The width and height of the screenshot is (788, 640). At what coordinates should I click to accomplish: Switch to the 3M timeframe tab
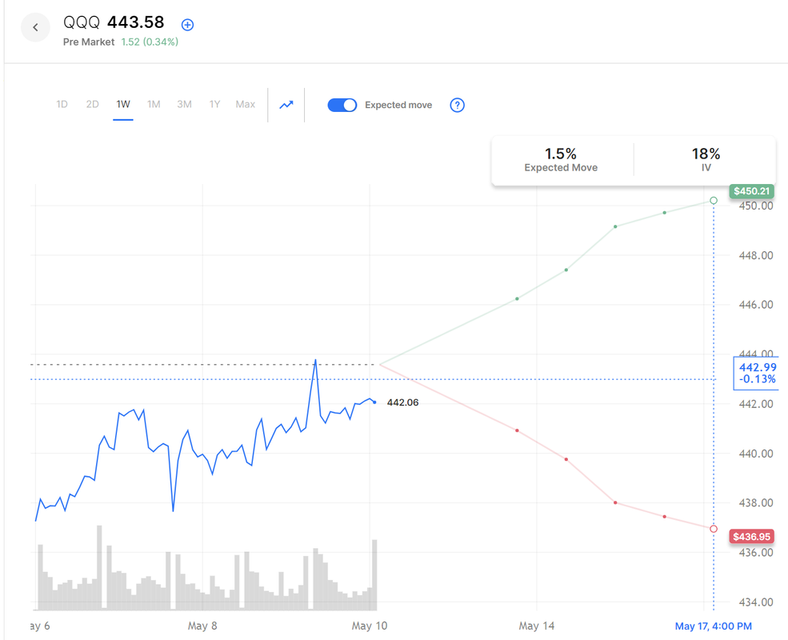coord(185,105)
